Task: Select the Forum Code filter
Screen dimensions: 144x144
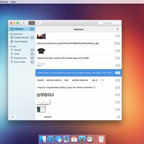Action: click(22, 62)
